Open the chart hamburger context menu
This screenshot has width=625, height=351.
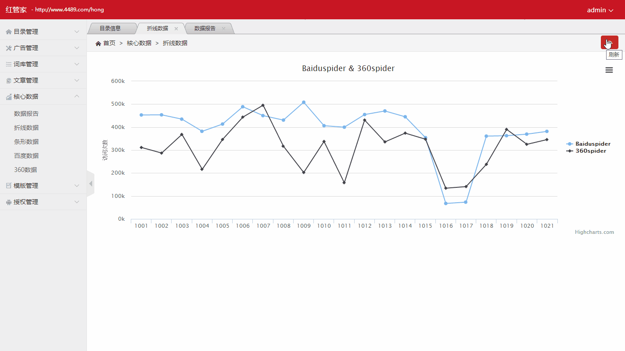(609, 70)
